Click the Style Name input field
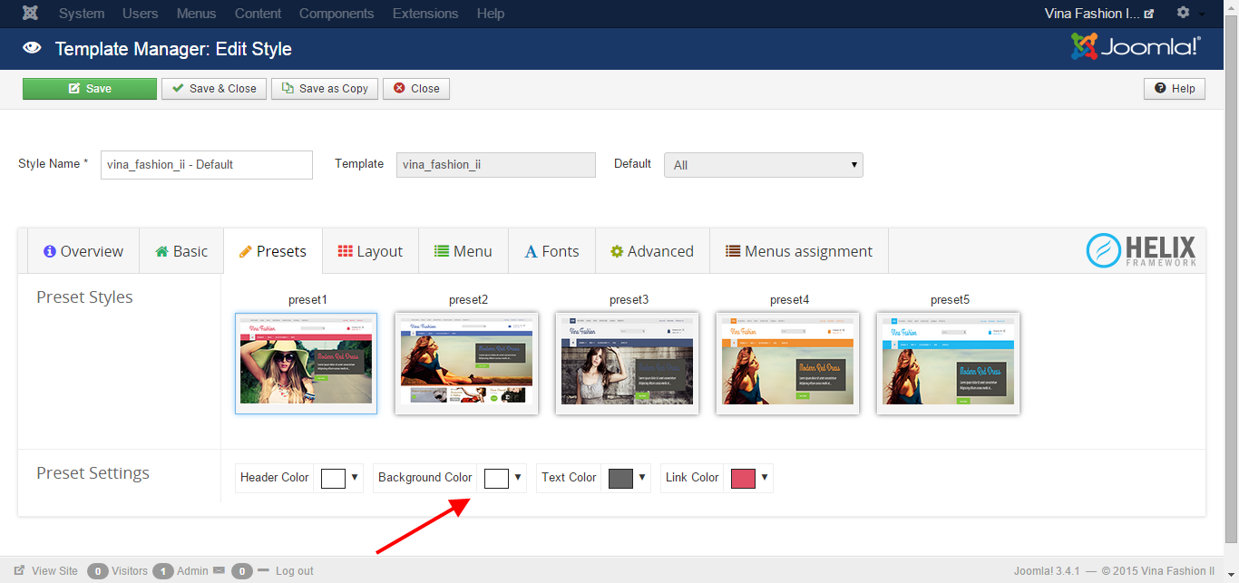This screenshot has width=1239, height=583. 206,165
